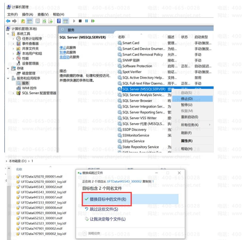Click the blue Help question-mark toolbar icon
The height and width of the screenshot is (240, 242).
59,21
